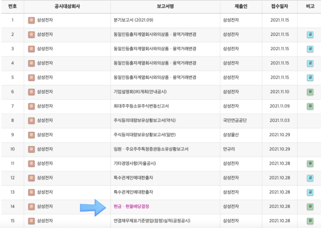The image size is (321, 228).
Task: Click the green 유 remark badge in row 7
Action: (x=310, y=106)
